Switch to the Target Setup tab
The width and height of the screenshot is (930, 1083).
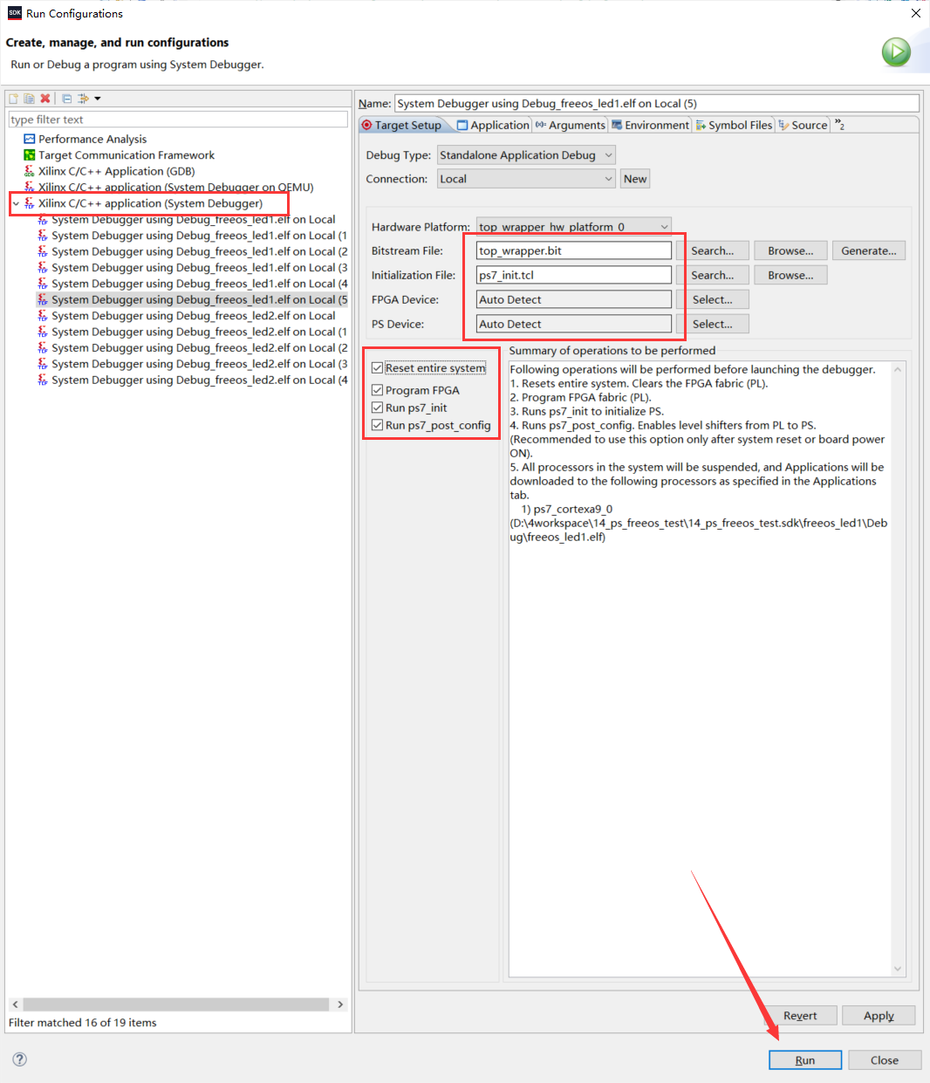coord(401,126)
